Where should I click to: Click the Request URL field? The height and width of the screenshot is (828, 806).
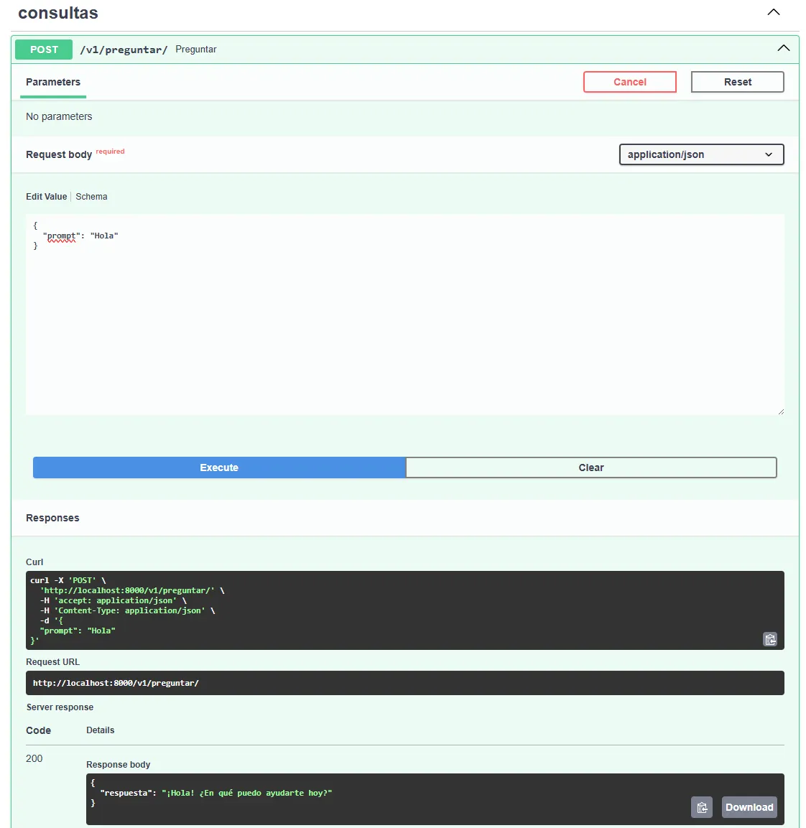point(404,682)
